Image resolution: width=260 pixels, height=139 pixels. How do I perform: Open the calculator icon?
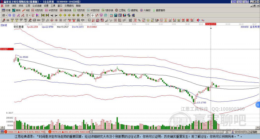[x=116, y=15]
